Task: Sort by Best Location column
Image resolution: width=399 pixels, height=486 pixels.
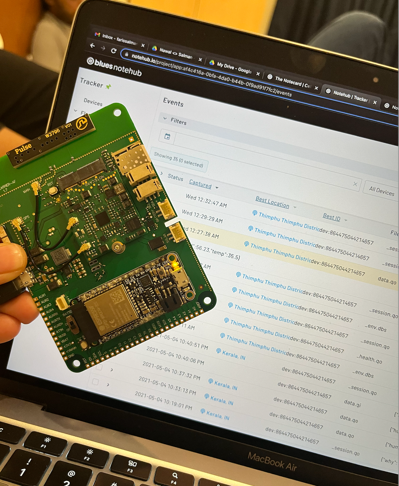Action: (x=272, y=202)
